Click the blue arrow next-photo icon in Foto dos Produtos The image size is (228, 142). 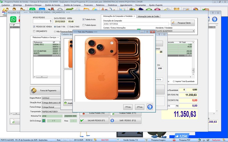coord(150,107)
